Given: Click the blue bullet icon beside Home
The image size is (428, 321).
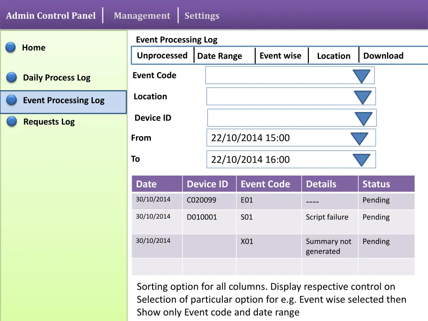Looking at the screenshot, I should tap(10, 48).
